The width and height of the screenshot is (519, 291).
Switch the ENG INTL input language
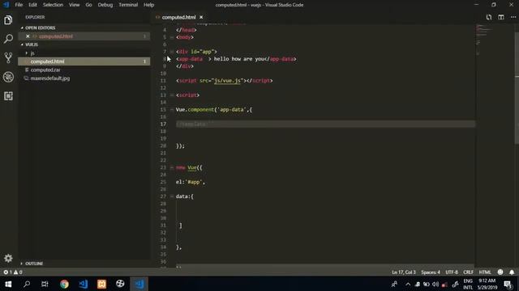click(x=468, y=284)
